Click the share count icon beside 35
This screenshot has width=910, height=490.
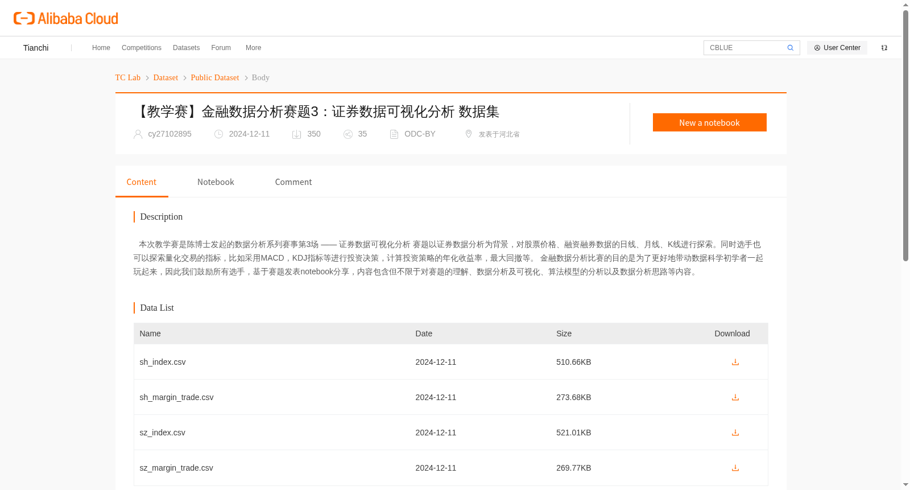pyautogui.click(x=348, y=134)
